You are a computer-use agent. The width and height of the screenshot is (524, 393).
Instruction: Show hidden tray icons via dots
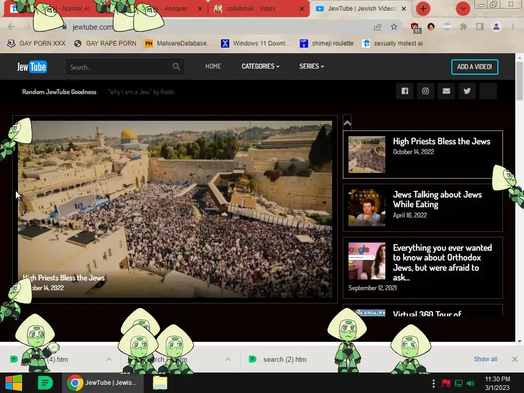click(x=433, y=383)
